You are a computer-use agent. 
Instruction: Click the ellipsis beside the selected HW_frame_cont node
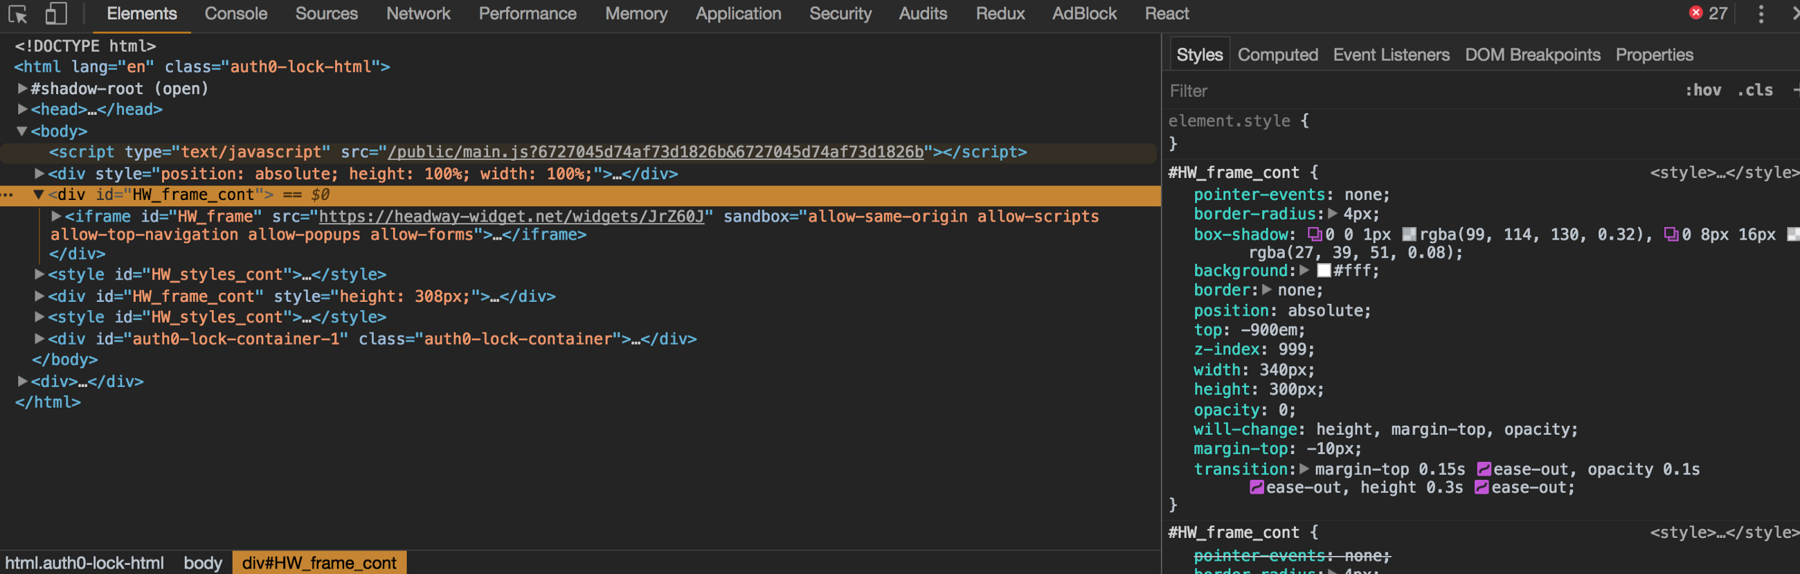(x=8, y=195)
